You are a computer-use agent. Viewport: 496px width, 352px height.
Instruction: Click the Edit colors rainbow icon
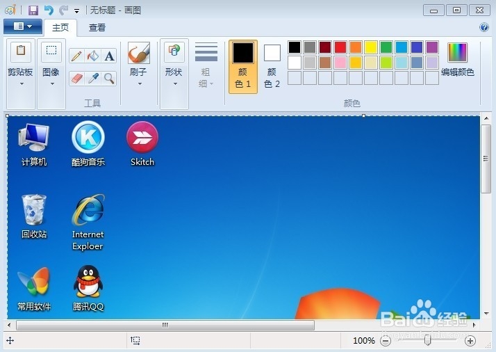click(457, 52)
